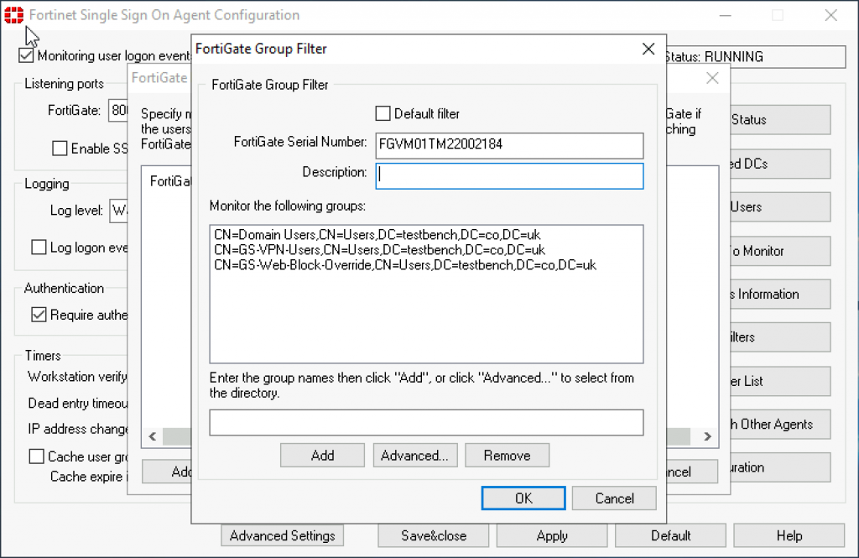859x558 pixels.
Task: Cancel the FortiGate Group Filter dialog
Action: tap(613, 498)
